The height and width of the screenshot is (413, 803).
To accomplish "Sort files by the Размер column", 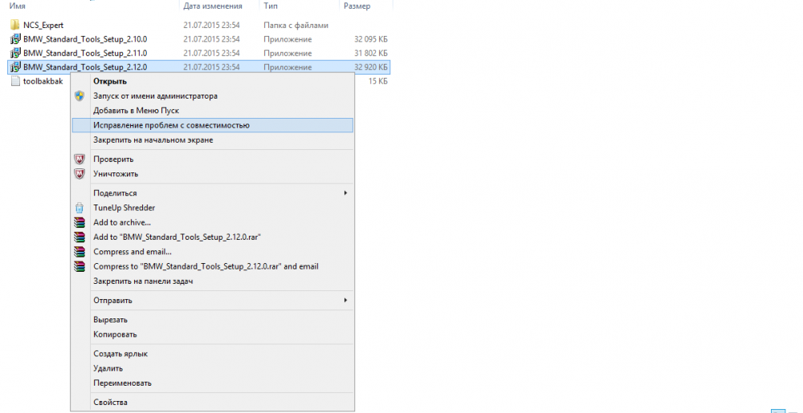I will click(357, 6).
